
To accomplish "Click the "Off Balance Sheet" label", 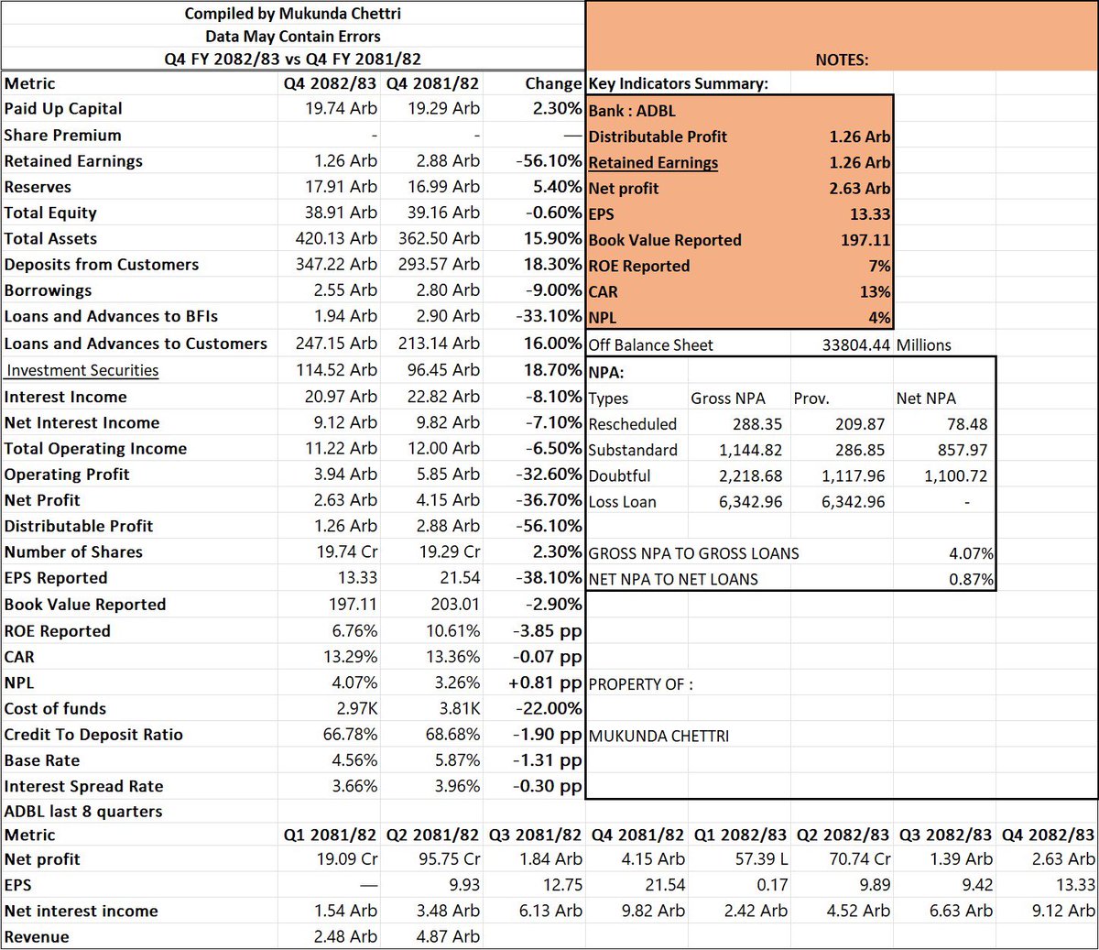I will tap(651, 345).
